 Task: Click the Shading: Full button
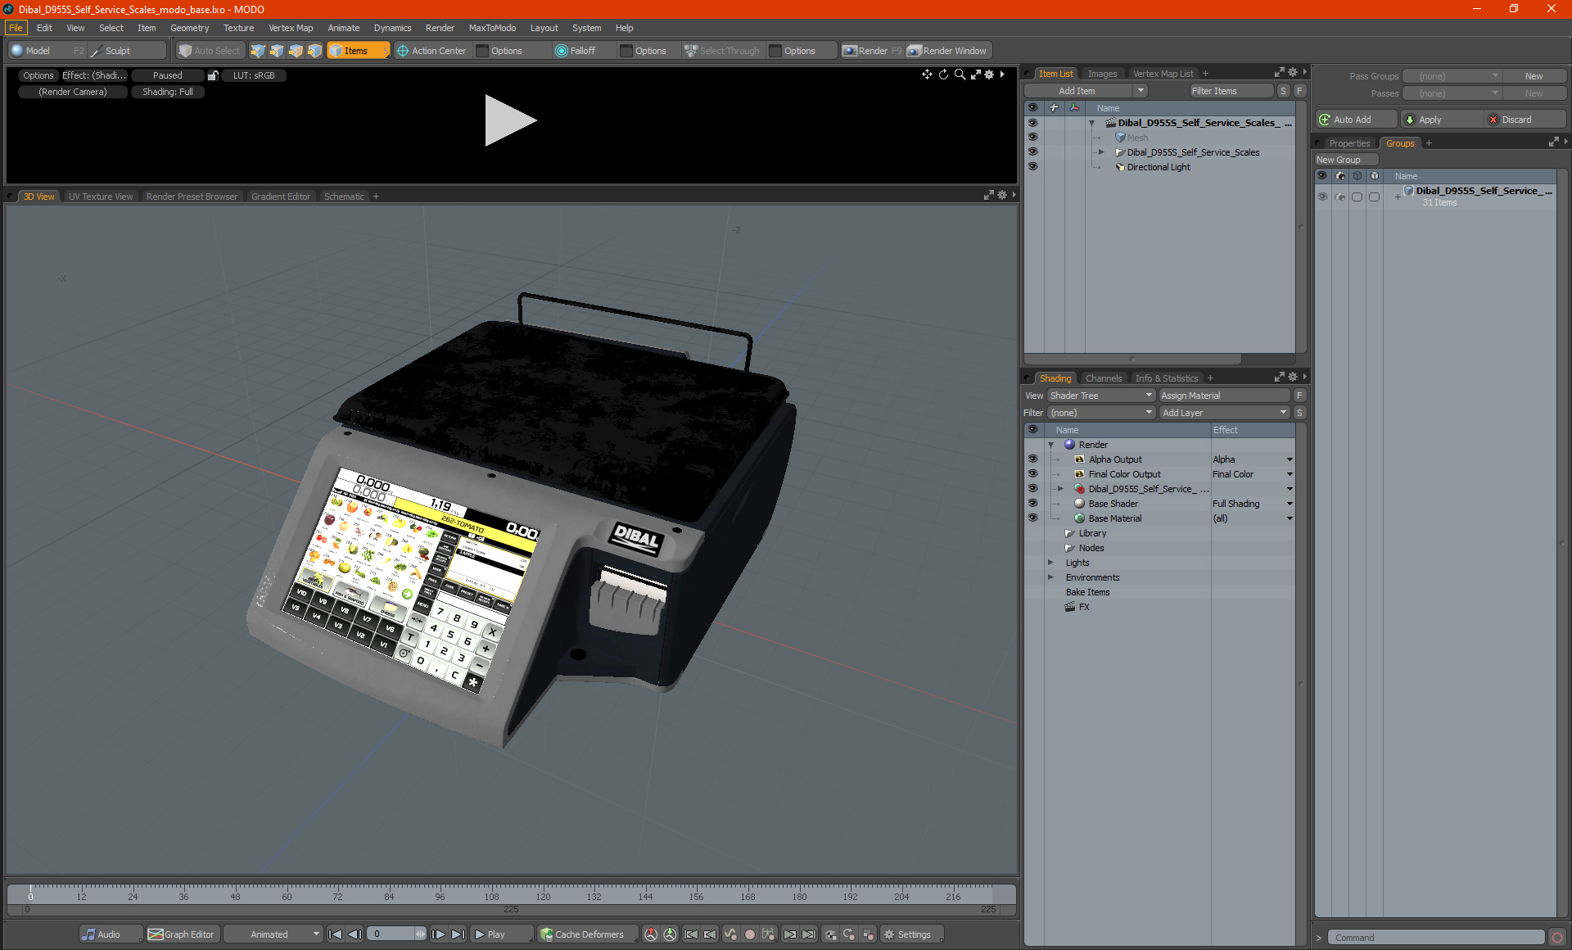point(168,92)
